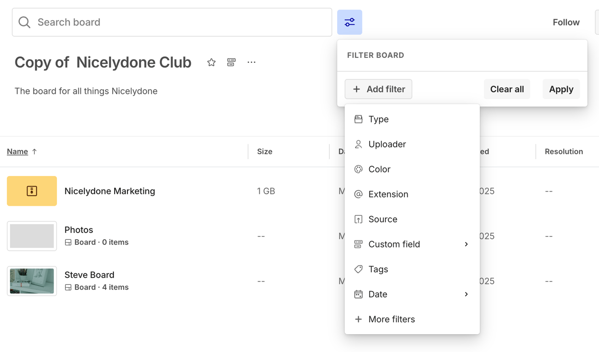This screenshot has width=599, height=352.
Task: Click the Type filter icon
Action: click(358, 119)
